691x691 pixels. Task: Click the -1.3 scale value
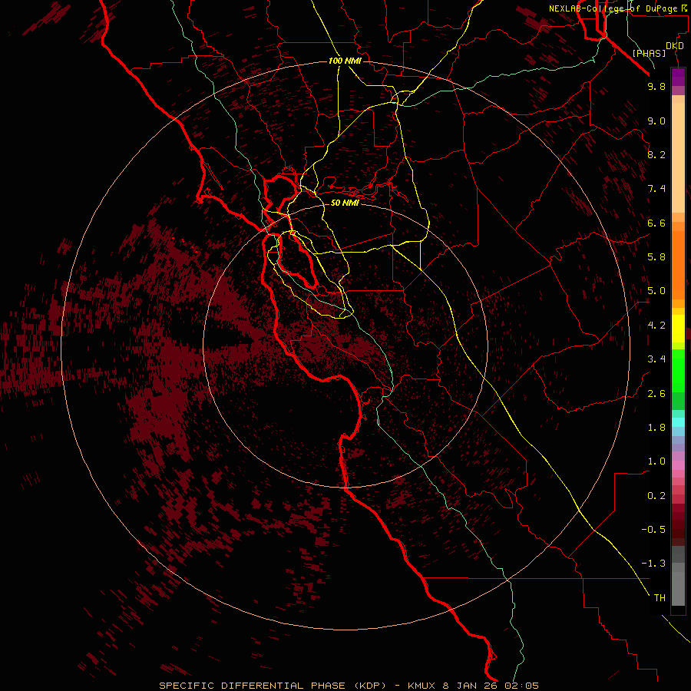[653, 564]
